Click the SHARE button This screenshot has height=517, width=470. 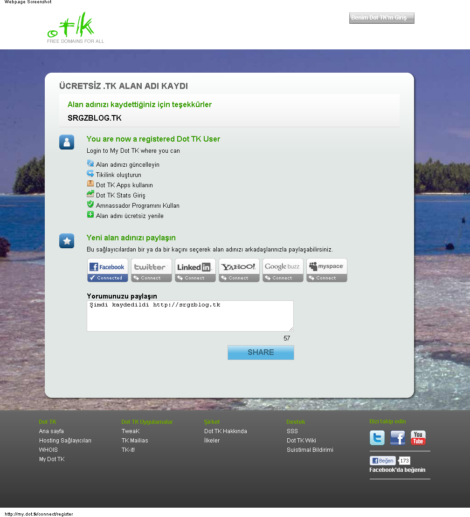pyautogui.click(x=261, y=353)
